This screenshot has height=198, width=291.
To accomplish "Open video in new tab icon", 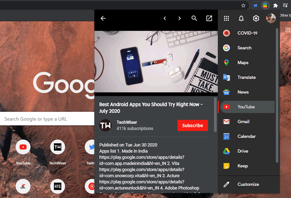I will pos(209,18).
